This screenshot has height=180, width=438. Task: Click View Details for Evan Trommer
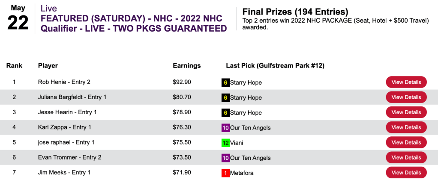pyautogui.click(x=406, y=157)
